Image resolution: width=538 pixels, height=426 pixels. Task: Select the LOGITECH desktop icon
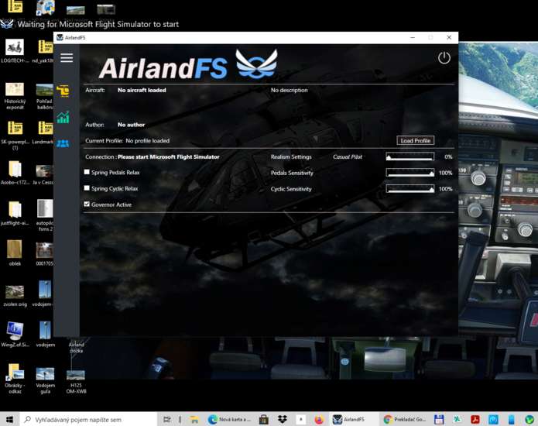tap(15, 51)
